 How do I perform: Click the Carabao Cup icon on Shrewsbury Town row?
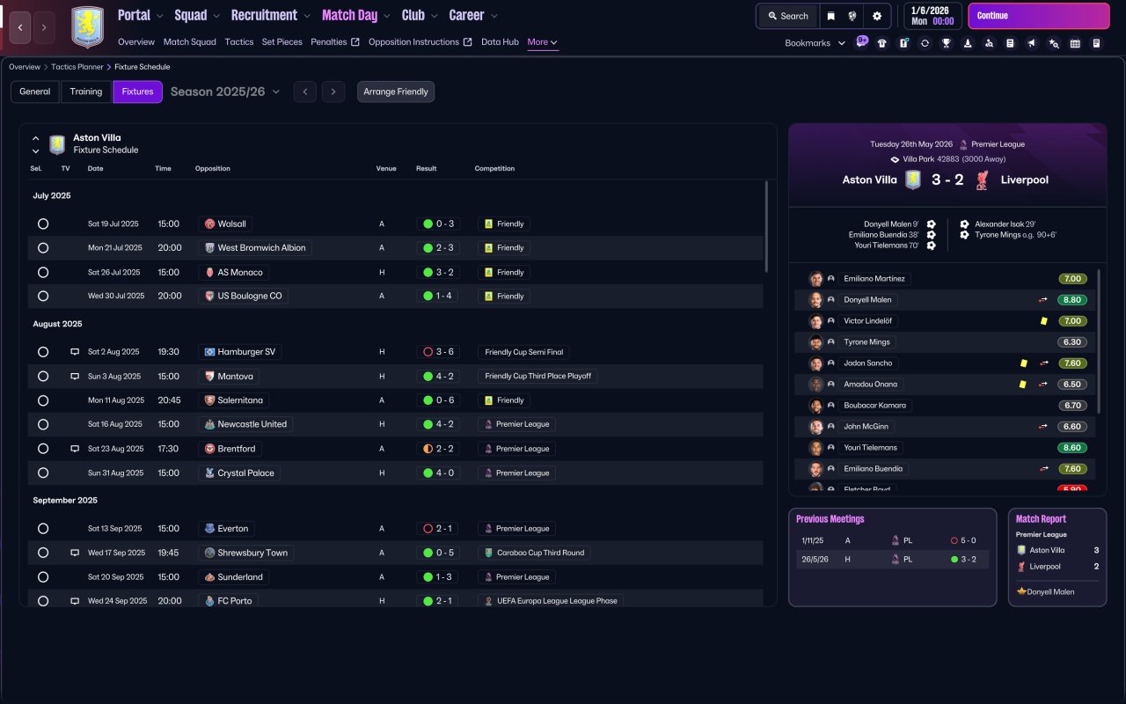(488, 553)
